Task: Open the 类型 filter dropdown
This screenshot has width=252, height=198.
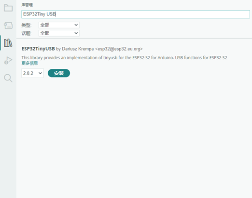Action: point(59,25)
